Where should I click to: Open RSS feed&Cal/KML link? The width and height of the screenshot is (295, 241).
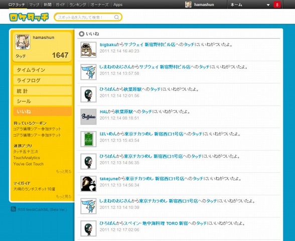coord(42,209)
